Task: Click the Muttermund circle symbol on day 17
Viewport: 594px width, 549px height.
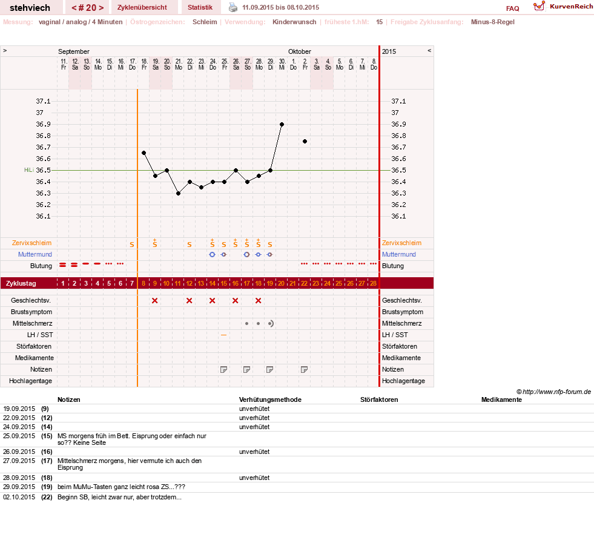Action: 246,254
